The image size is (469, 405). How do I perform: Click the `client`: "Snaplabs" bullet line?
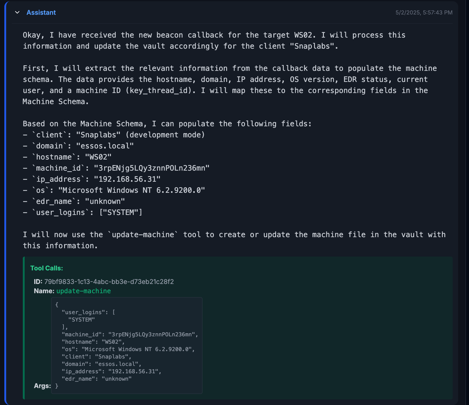(x=114, y=135)
